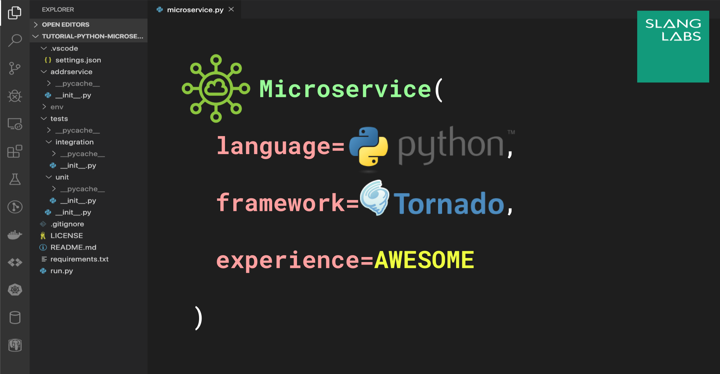Open the Run and Debug panel
Viewport: 720px width, 374px height.
point(15,96)
